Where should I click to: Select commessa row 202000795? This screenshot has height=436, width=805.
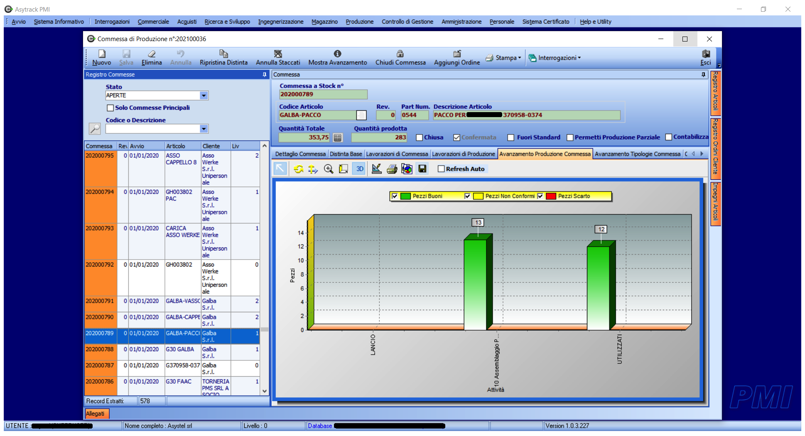[x=172, y=169]
